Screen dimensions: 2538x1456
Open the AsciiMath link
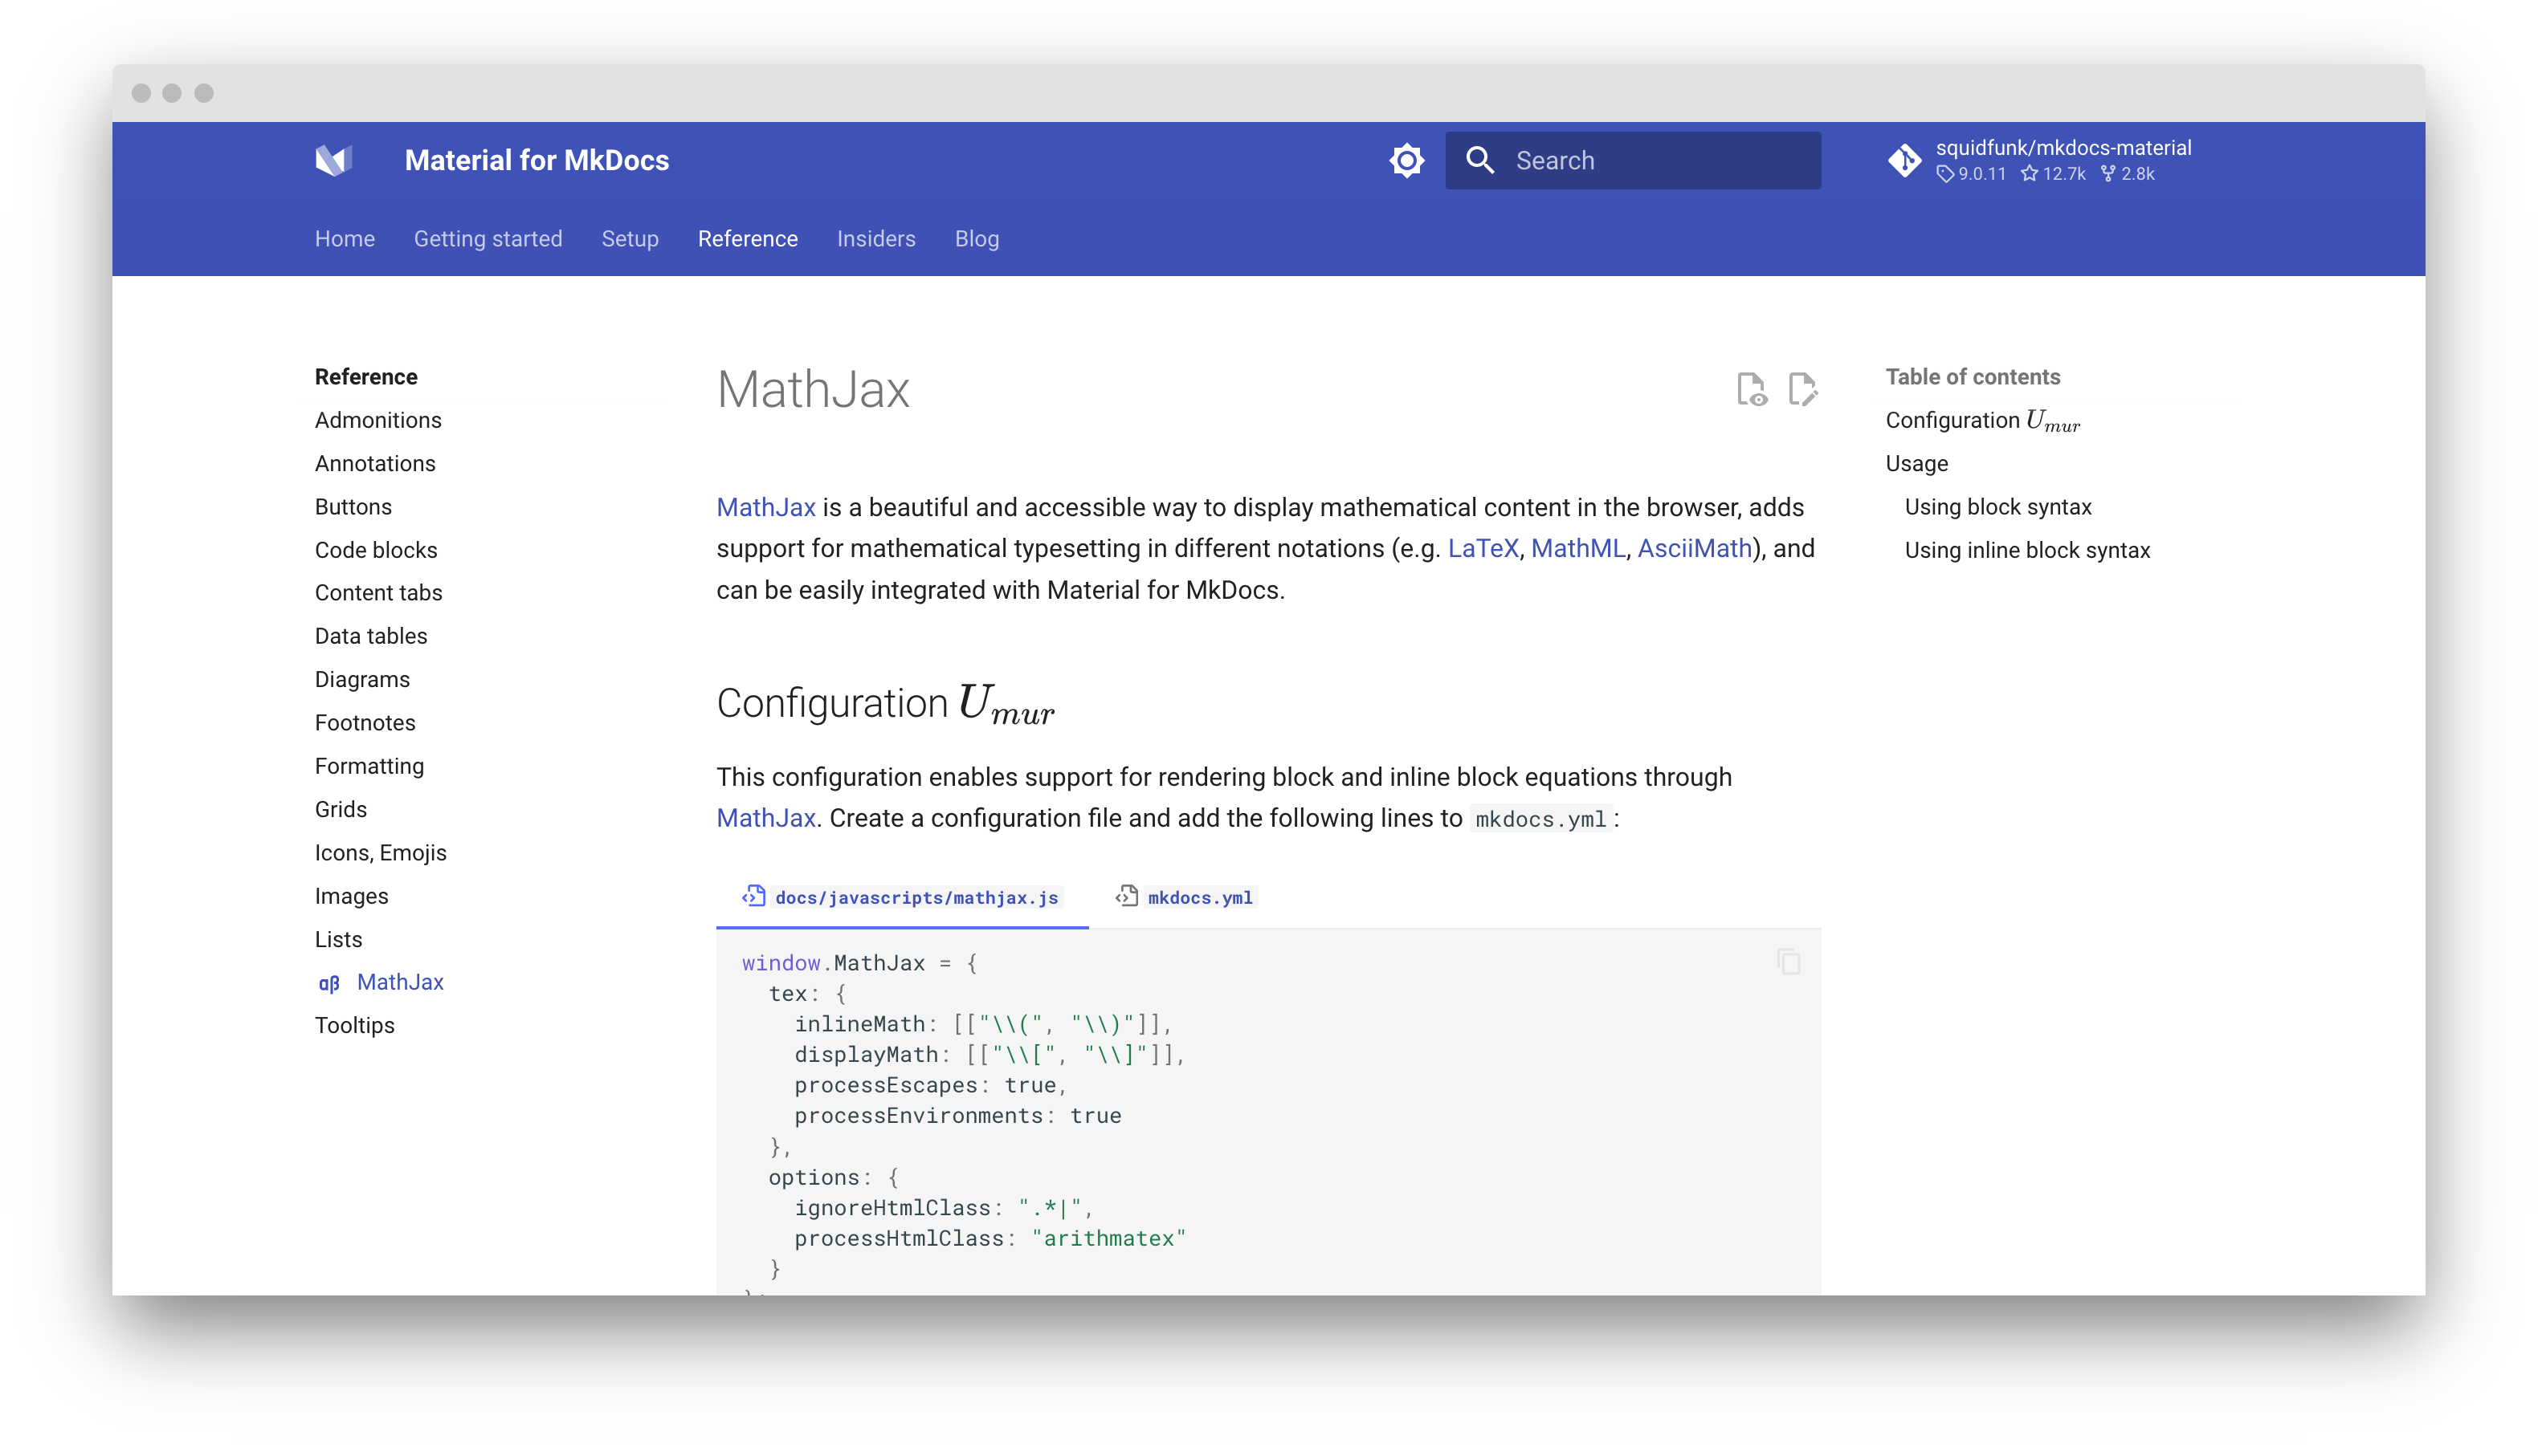click(x=1692, y=548)
